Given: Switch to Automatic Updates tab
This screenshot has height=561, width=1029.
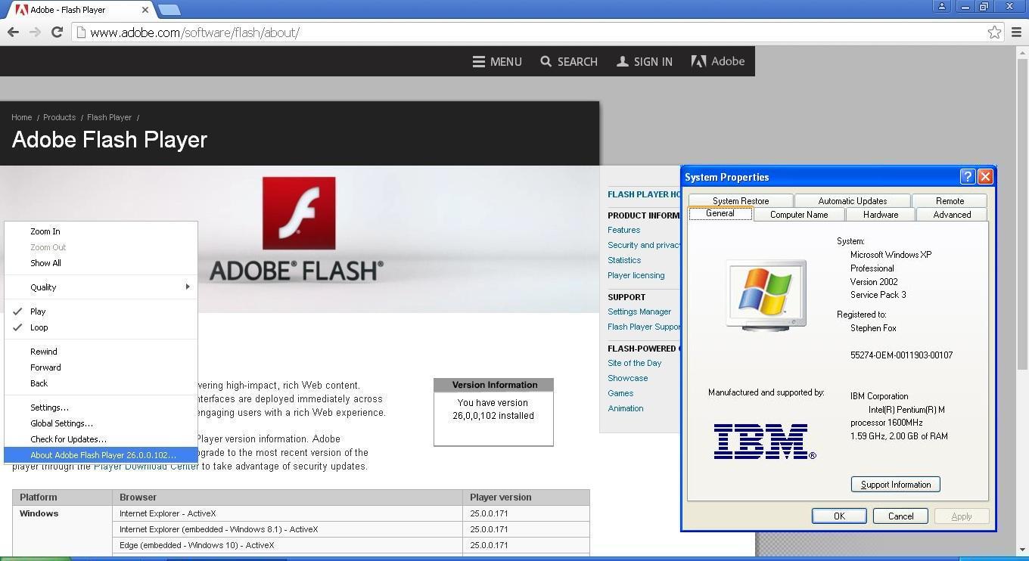Looking at the screenshot, I should pyautogui.click(x=852, y=200).
